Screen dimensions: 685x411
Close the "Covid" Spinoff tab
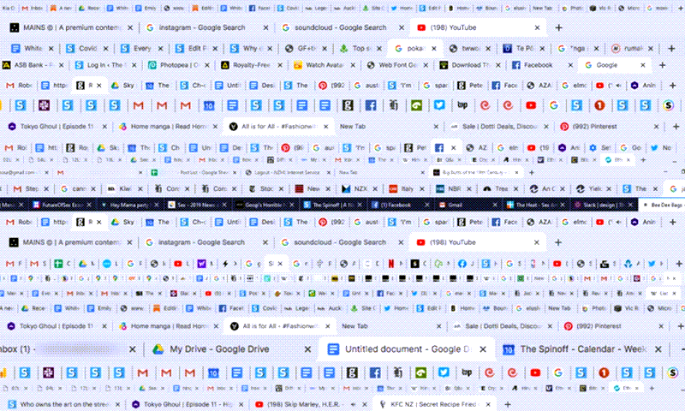coord(105,49)
